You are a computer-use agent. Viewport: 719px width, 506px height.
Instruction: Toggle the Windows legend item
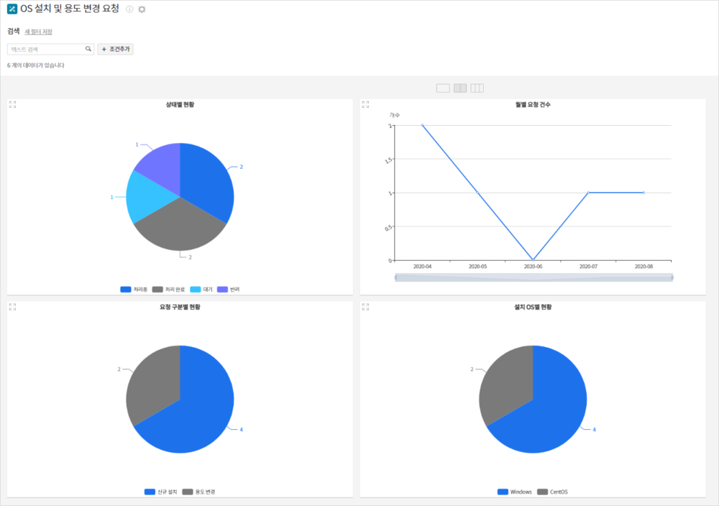click(x=515, y=492)
